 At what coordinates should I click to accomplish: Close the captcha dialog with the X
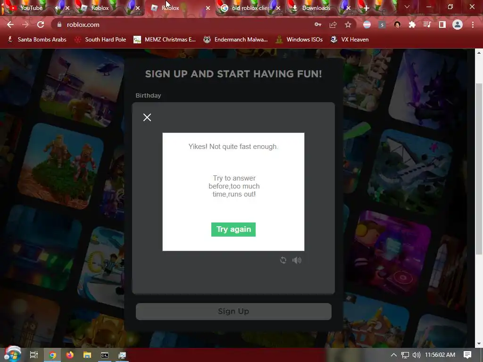point(147,117)
